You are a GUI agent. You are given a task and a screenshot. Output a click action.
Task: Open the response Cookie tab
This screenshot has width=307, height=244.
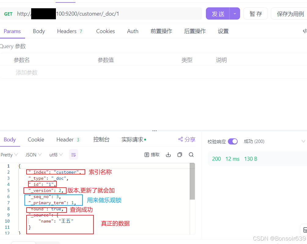36,140
